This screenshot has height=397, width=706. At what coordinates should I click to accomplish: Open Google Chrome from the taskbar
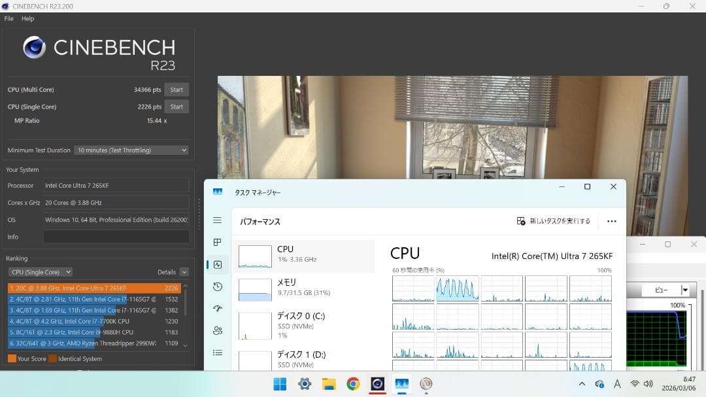(353, 385)
